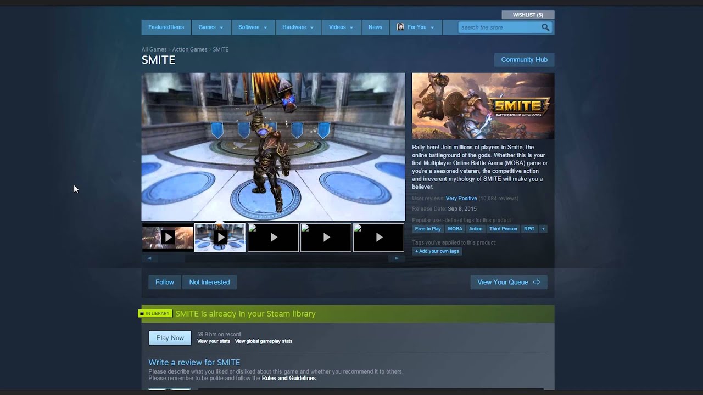Open the Very Positive reviews link
703x395 pixels.
[461, 198]
